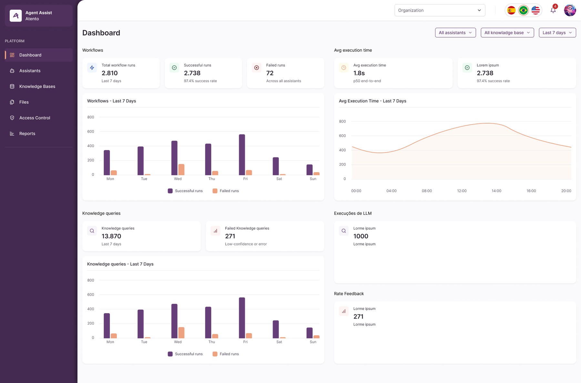This screenshot has width=581, height=383.
Task: Click the Avg Execution Time - Last 7 Days title
Action: (x=372, y=101)
